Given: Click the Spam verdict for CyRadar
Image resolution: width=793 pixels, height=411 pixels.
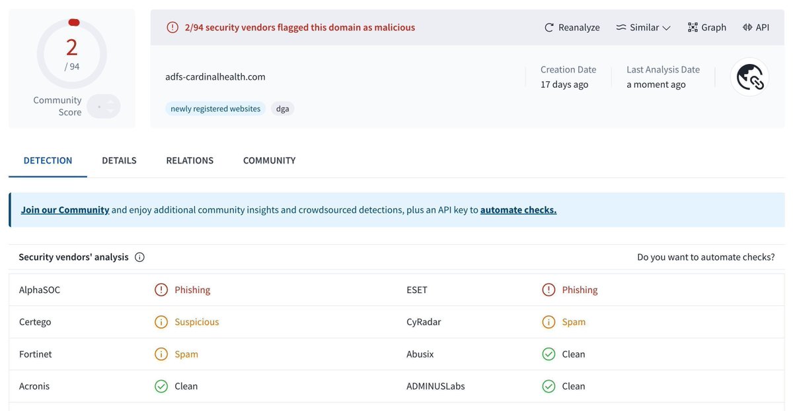Looking at the screenshot, I should (x=574, y=322).
